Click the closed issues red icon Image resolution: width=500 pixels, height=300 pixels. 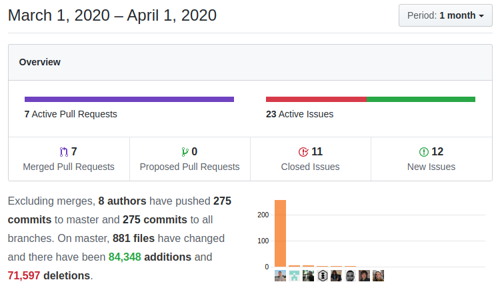tap(303, 152)
